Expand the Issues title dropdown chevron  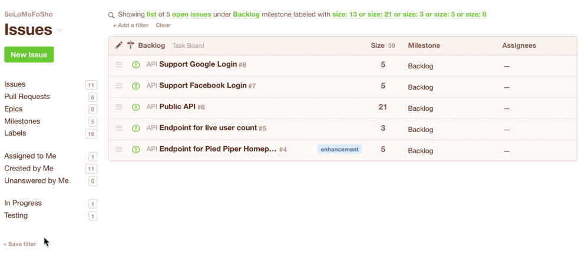pos(60,31)
